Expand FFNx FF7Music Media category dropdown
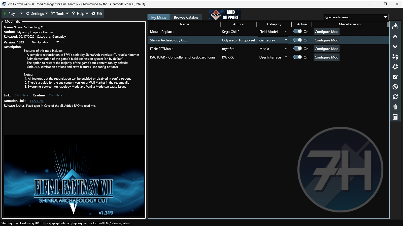Image resolution: width=403 pixels, height=226 pixels. (x=286, y=48)
